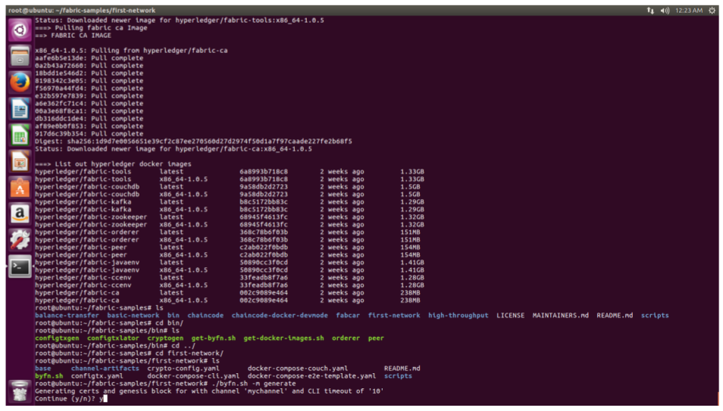Click 'configtx.yaml' file name

point(97,376)
